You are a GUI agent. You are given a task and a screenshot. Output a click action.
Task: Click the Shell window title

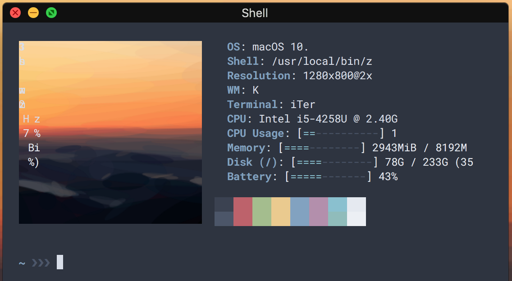(255, 13)
